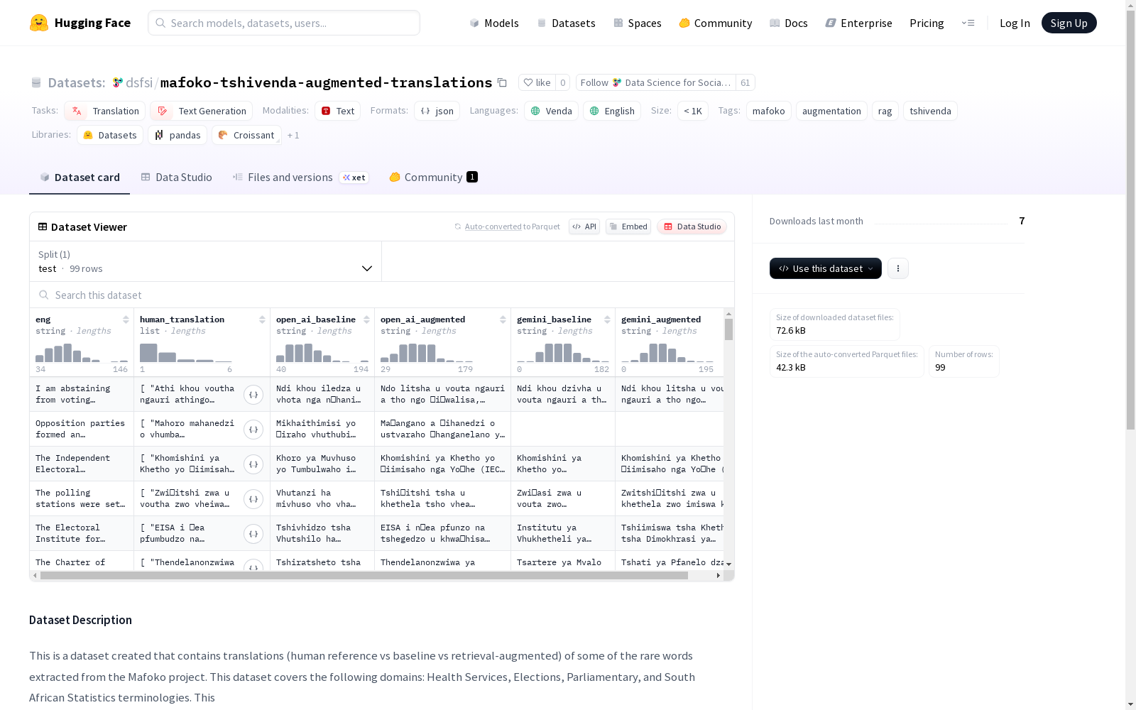Click the horizontal scrollbar of the dataset table

point(364,576)
